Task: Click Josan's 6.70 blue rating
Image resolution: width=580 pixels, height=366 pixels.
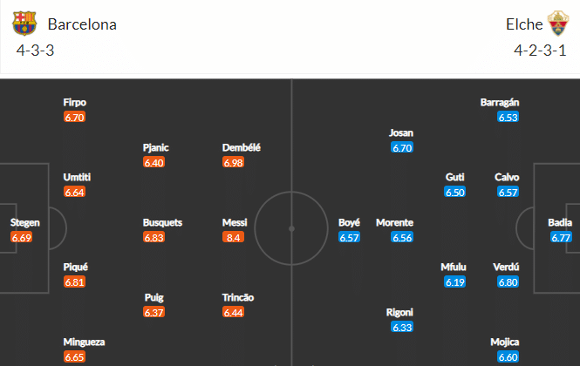Action: tap(402, 148)
